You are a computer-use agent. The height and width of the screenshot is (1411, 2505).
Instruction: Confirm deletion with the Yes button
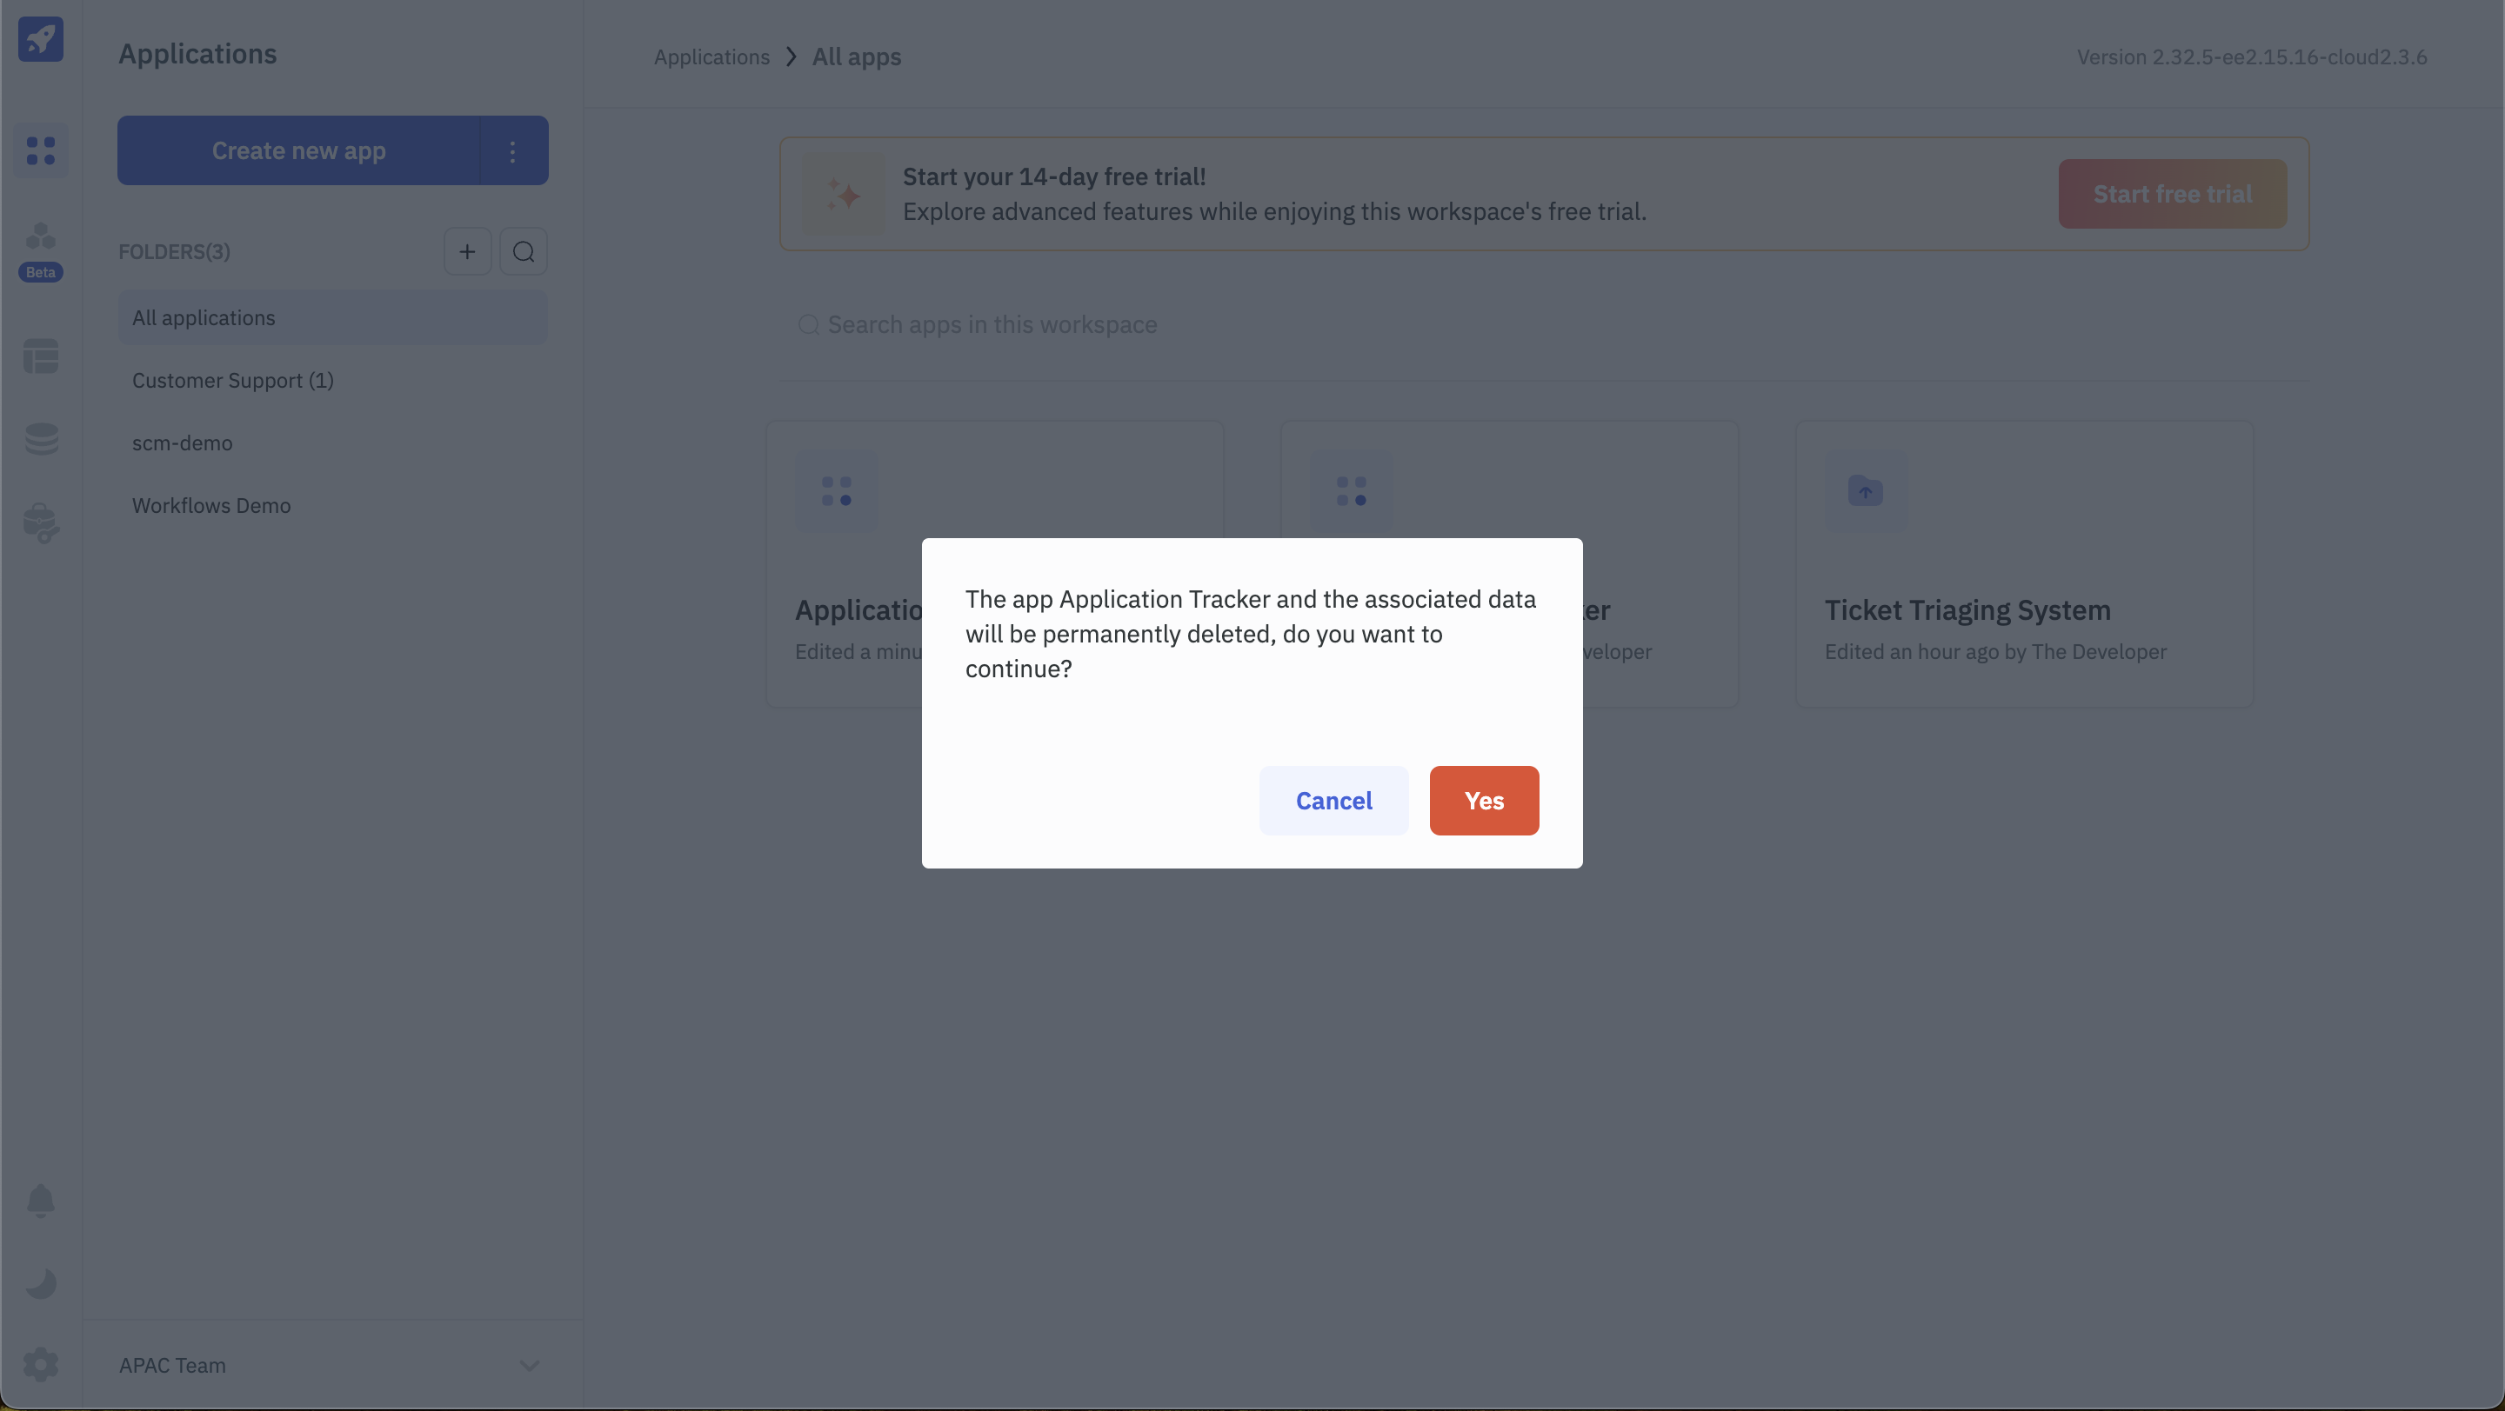coord(1484,801)
